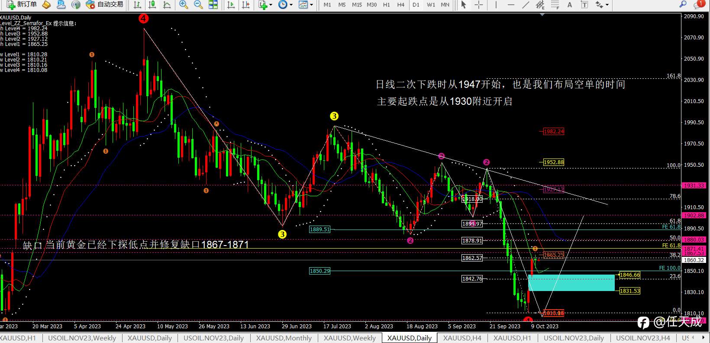This screenshot has height=343, width=710.
Task: Switch to candlestick chart mode
Action: 152,5
